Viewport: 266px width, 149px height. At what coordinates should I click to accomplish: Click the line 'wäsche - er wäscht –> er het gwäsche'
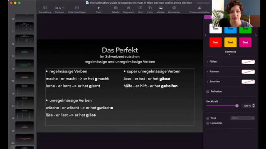(x=79, y=108)
